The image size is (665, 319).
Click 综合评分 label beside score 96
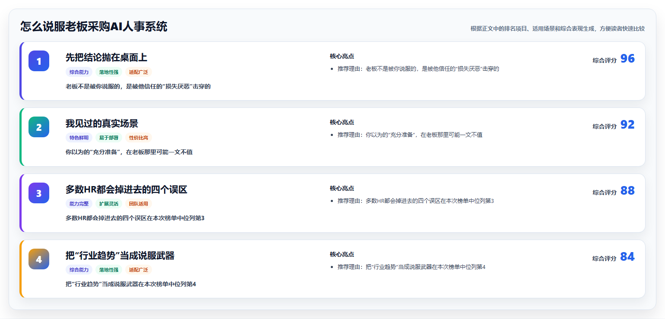tap(605, 60)
